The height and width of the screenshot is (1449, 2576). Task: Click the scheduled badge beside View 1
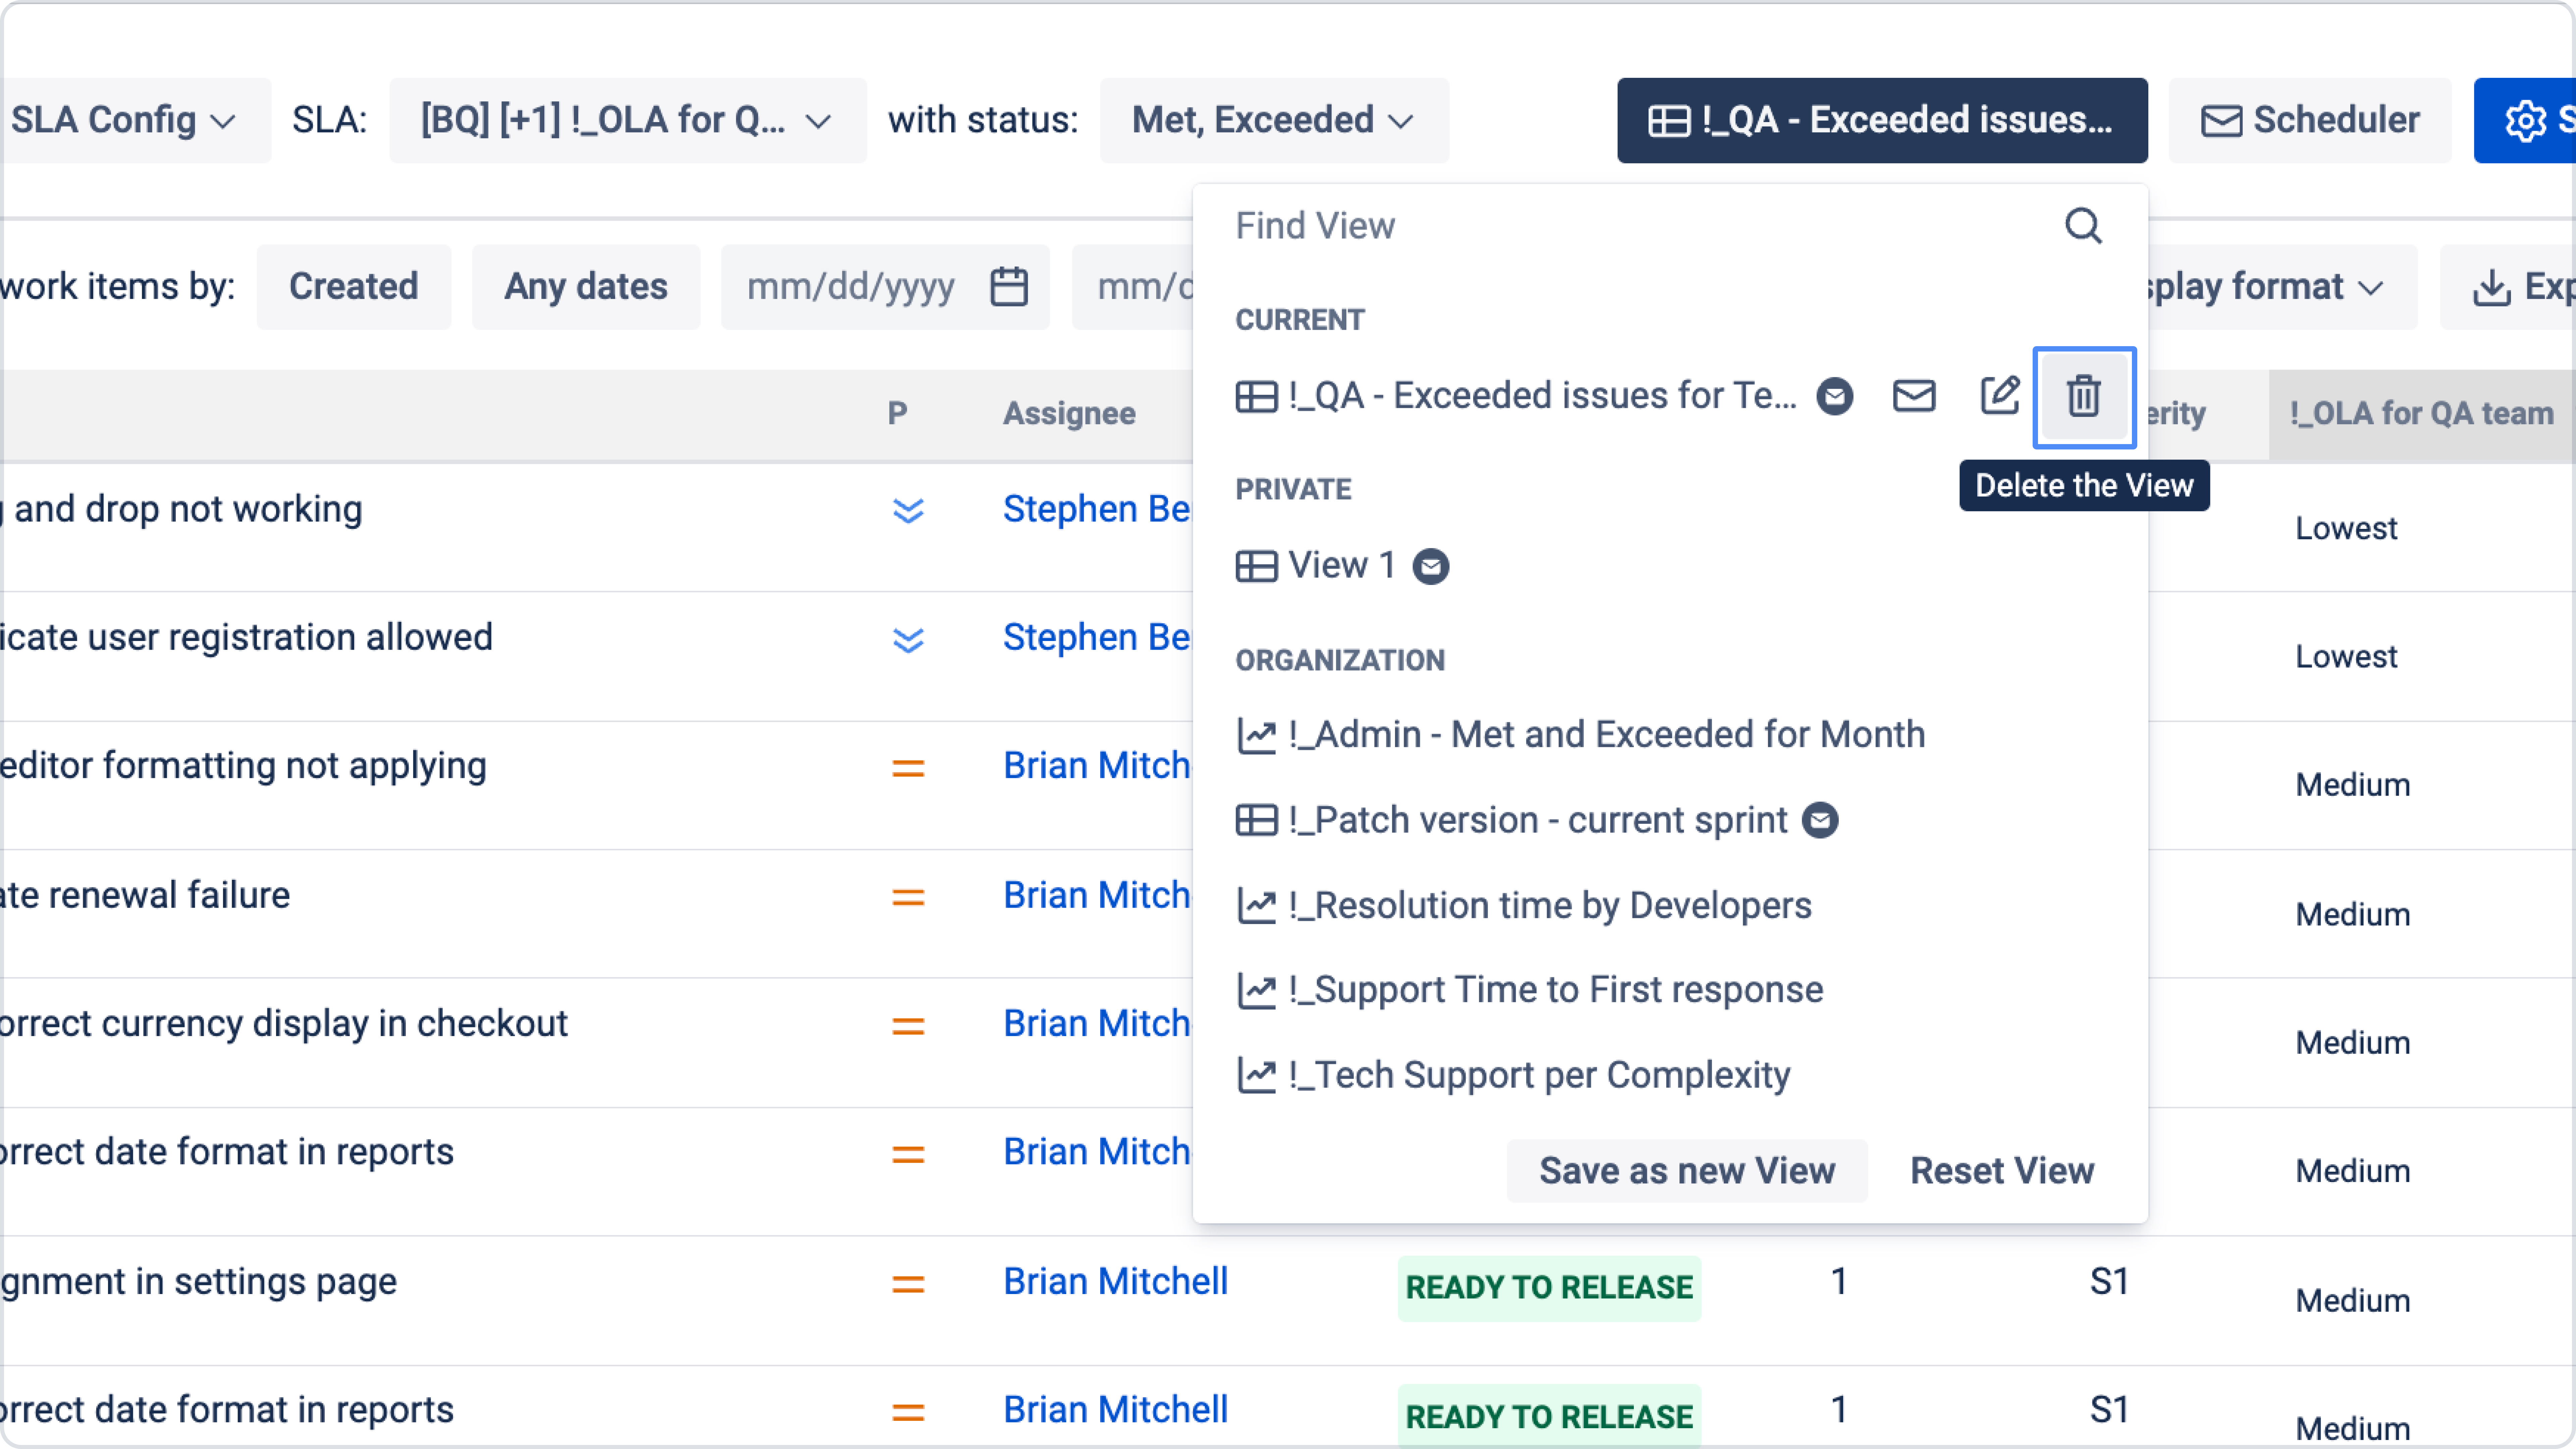click(x=1431, y=567)
